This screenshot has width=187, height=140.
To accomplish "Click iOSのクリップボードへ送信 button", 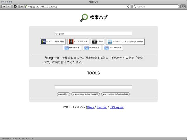I will tap(86, 94).
